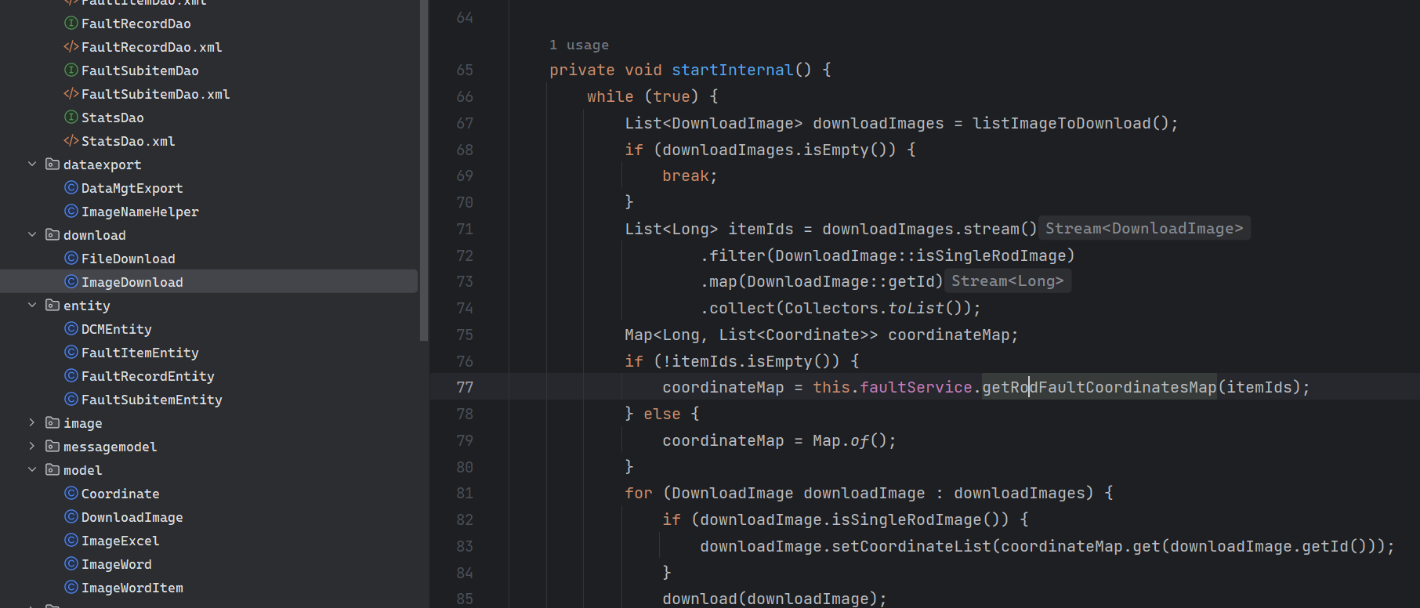Select DCMEntity class in tree

pos(117,329)
